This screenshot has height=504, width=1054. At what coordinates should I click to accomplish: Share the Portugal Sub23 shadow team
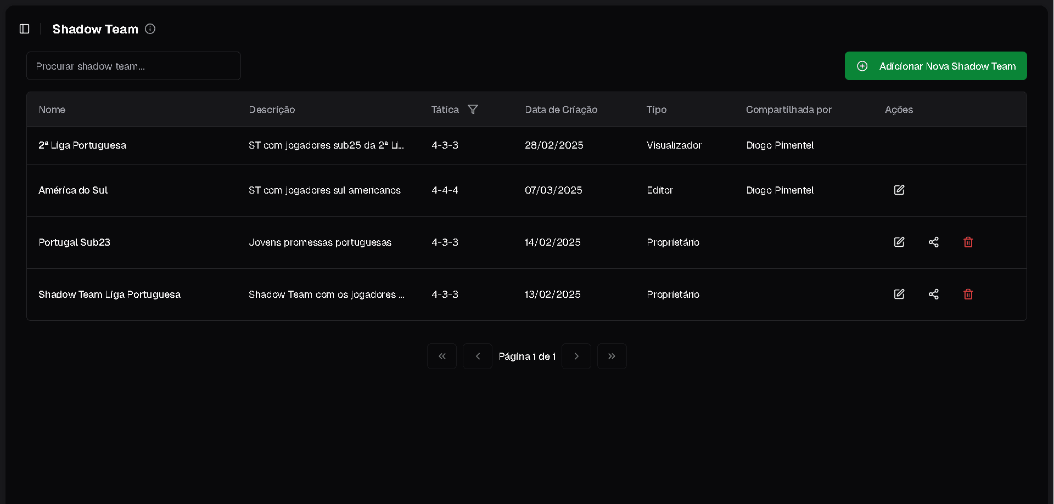(933, 242)
